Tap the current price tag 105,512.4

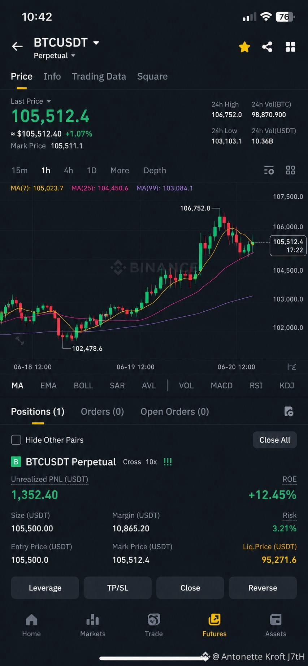(288, 246)
